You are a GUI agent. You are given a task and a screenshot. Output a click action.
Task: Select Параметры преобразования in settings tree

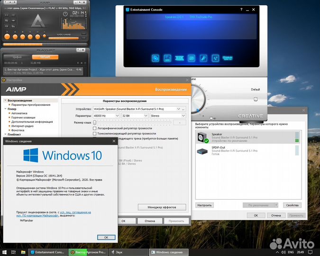point(31,105)
